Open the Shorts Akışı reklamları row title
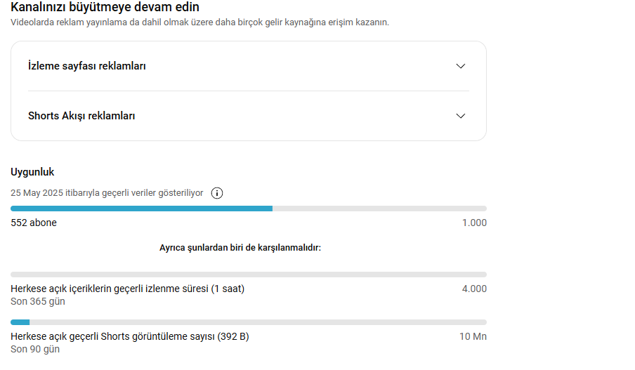This screenshot has width=635, height=370. pyautogui.click(x=81, y=116)
